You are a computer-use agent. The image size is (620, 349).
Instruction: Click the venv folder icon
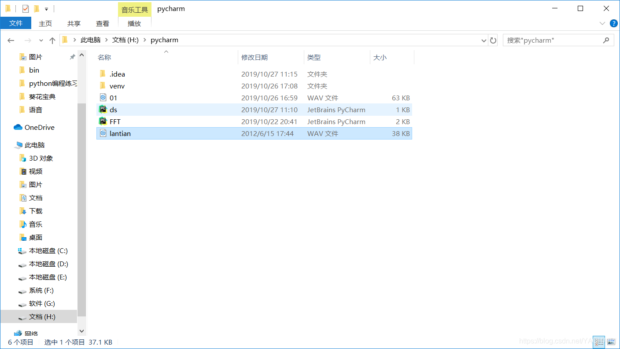pos(103,86)
